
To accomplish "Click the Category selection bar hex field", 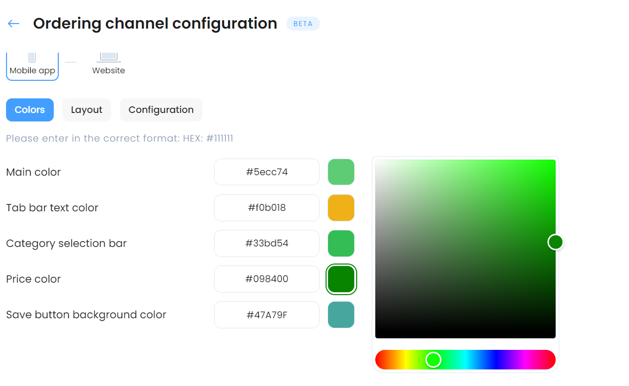I will click(267, 243).
